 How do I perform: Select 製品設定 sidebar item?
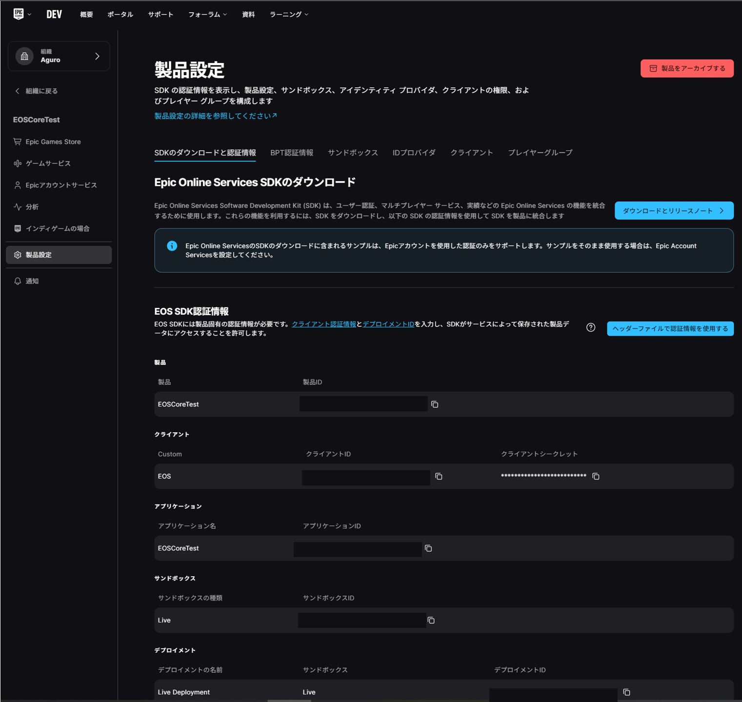click(59, 255)
